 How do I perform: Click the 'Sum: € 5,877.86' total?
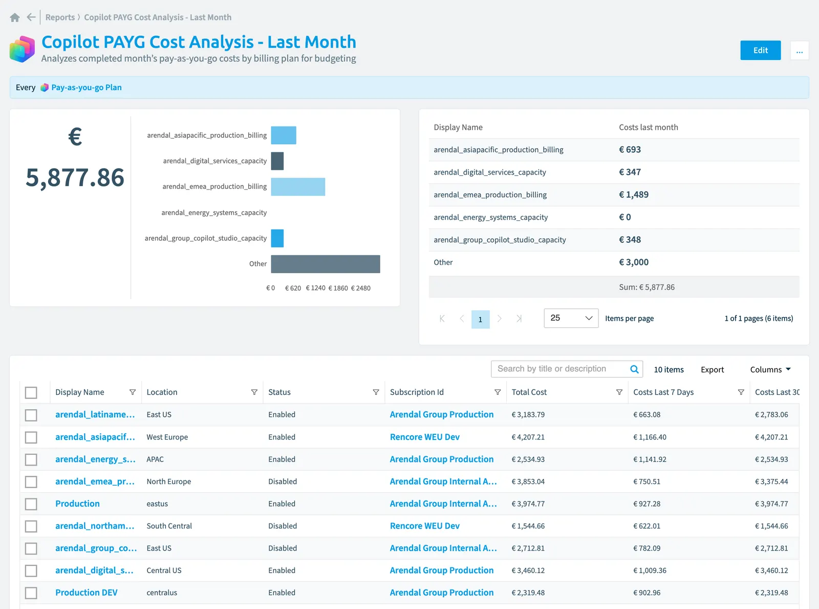point(646,287)
